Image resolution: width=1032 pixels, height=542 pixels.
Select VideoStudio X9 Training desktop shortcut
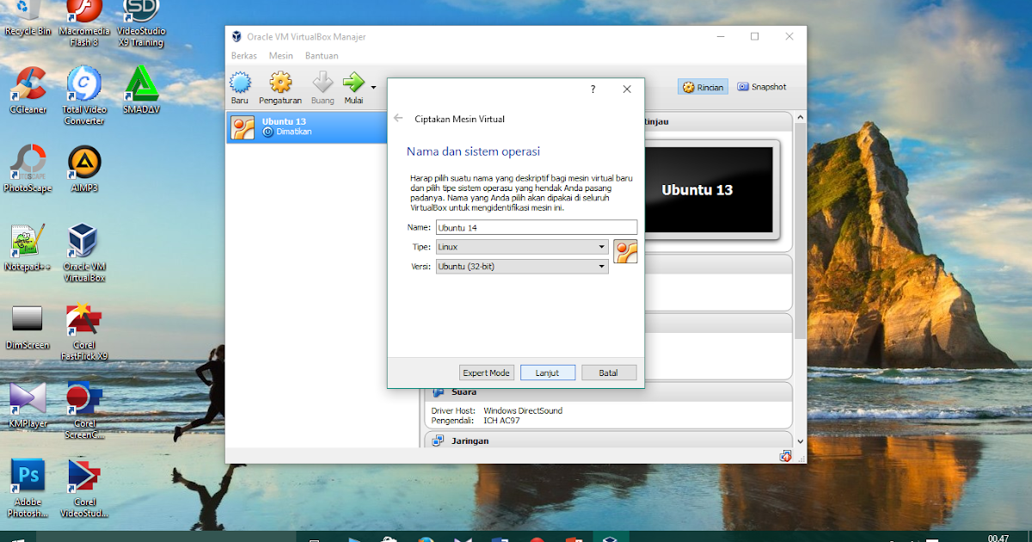pyautogui.click(x=141, y=22)
